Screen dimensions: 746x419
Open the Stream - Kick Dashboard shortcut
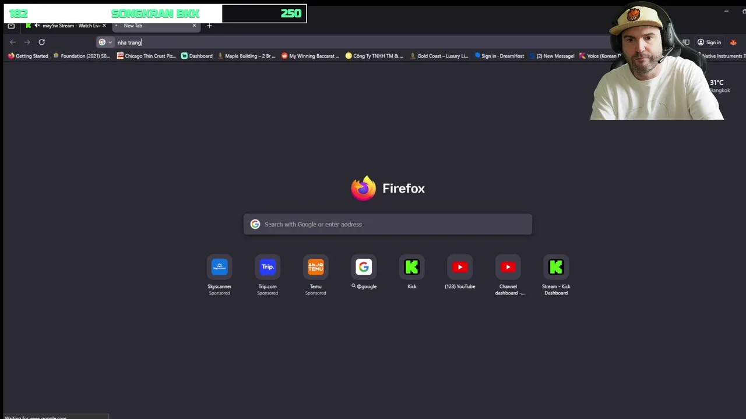click(x=556, y=267)
